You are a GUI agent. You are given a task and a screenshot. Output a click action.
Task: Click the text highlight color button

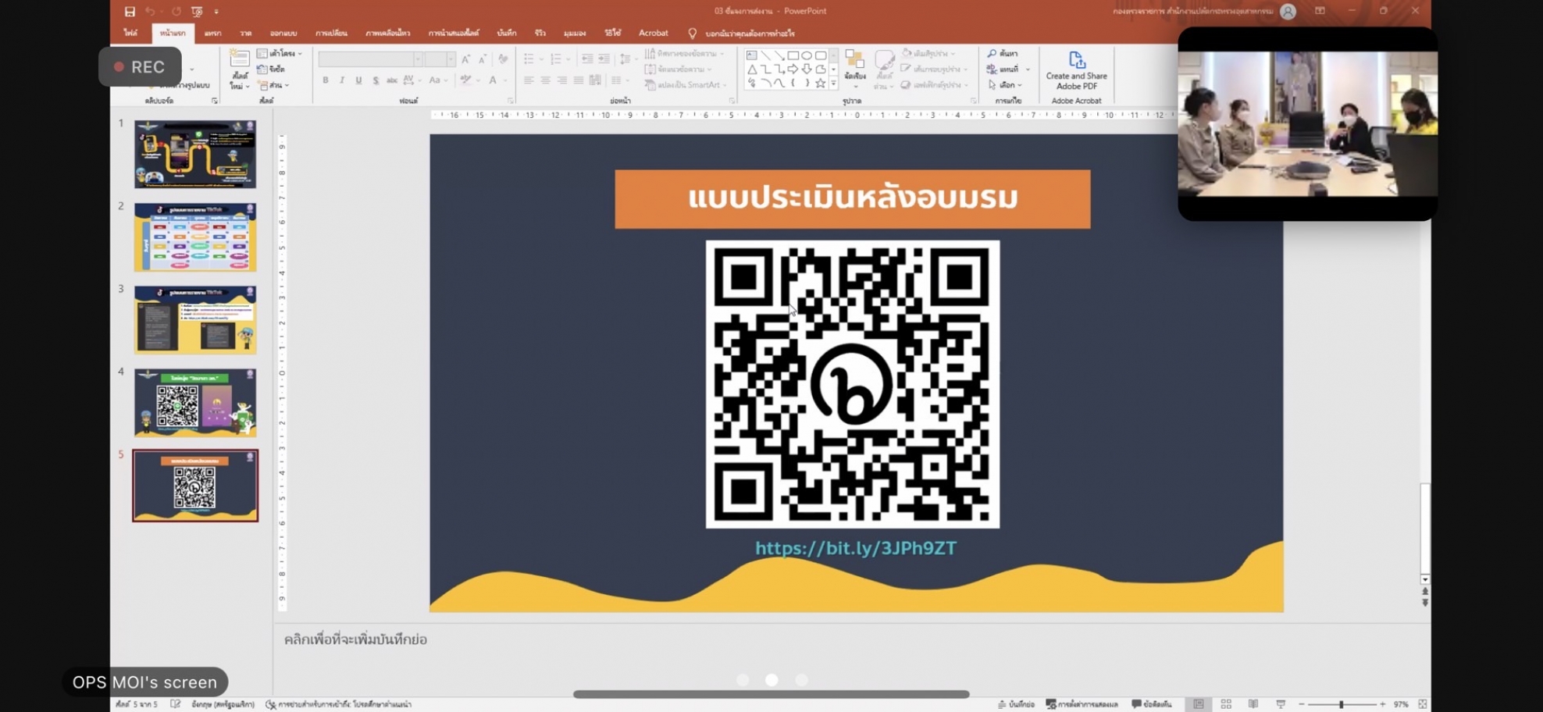[x=466, y=80]
